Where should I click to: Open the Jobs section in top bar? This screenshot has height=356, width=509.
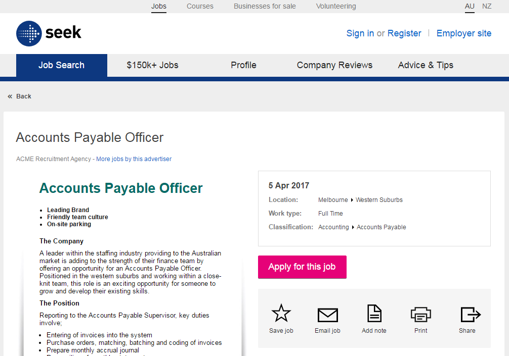[159, 6]
